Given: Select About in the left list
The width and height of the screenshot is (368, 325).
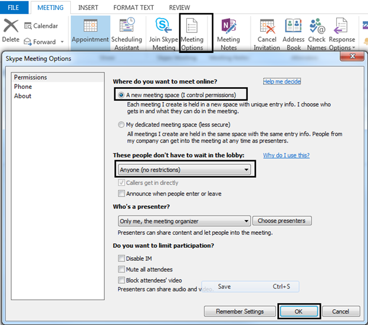Looking at the screenshot, I should pos(57,96).
